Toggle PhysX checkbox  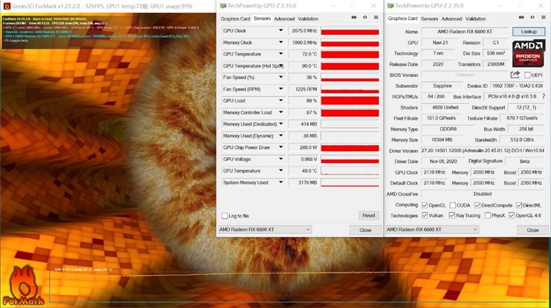click(488, 215)
